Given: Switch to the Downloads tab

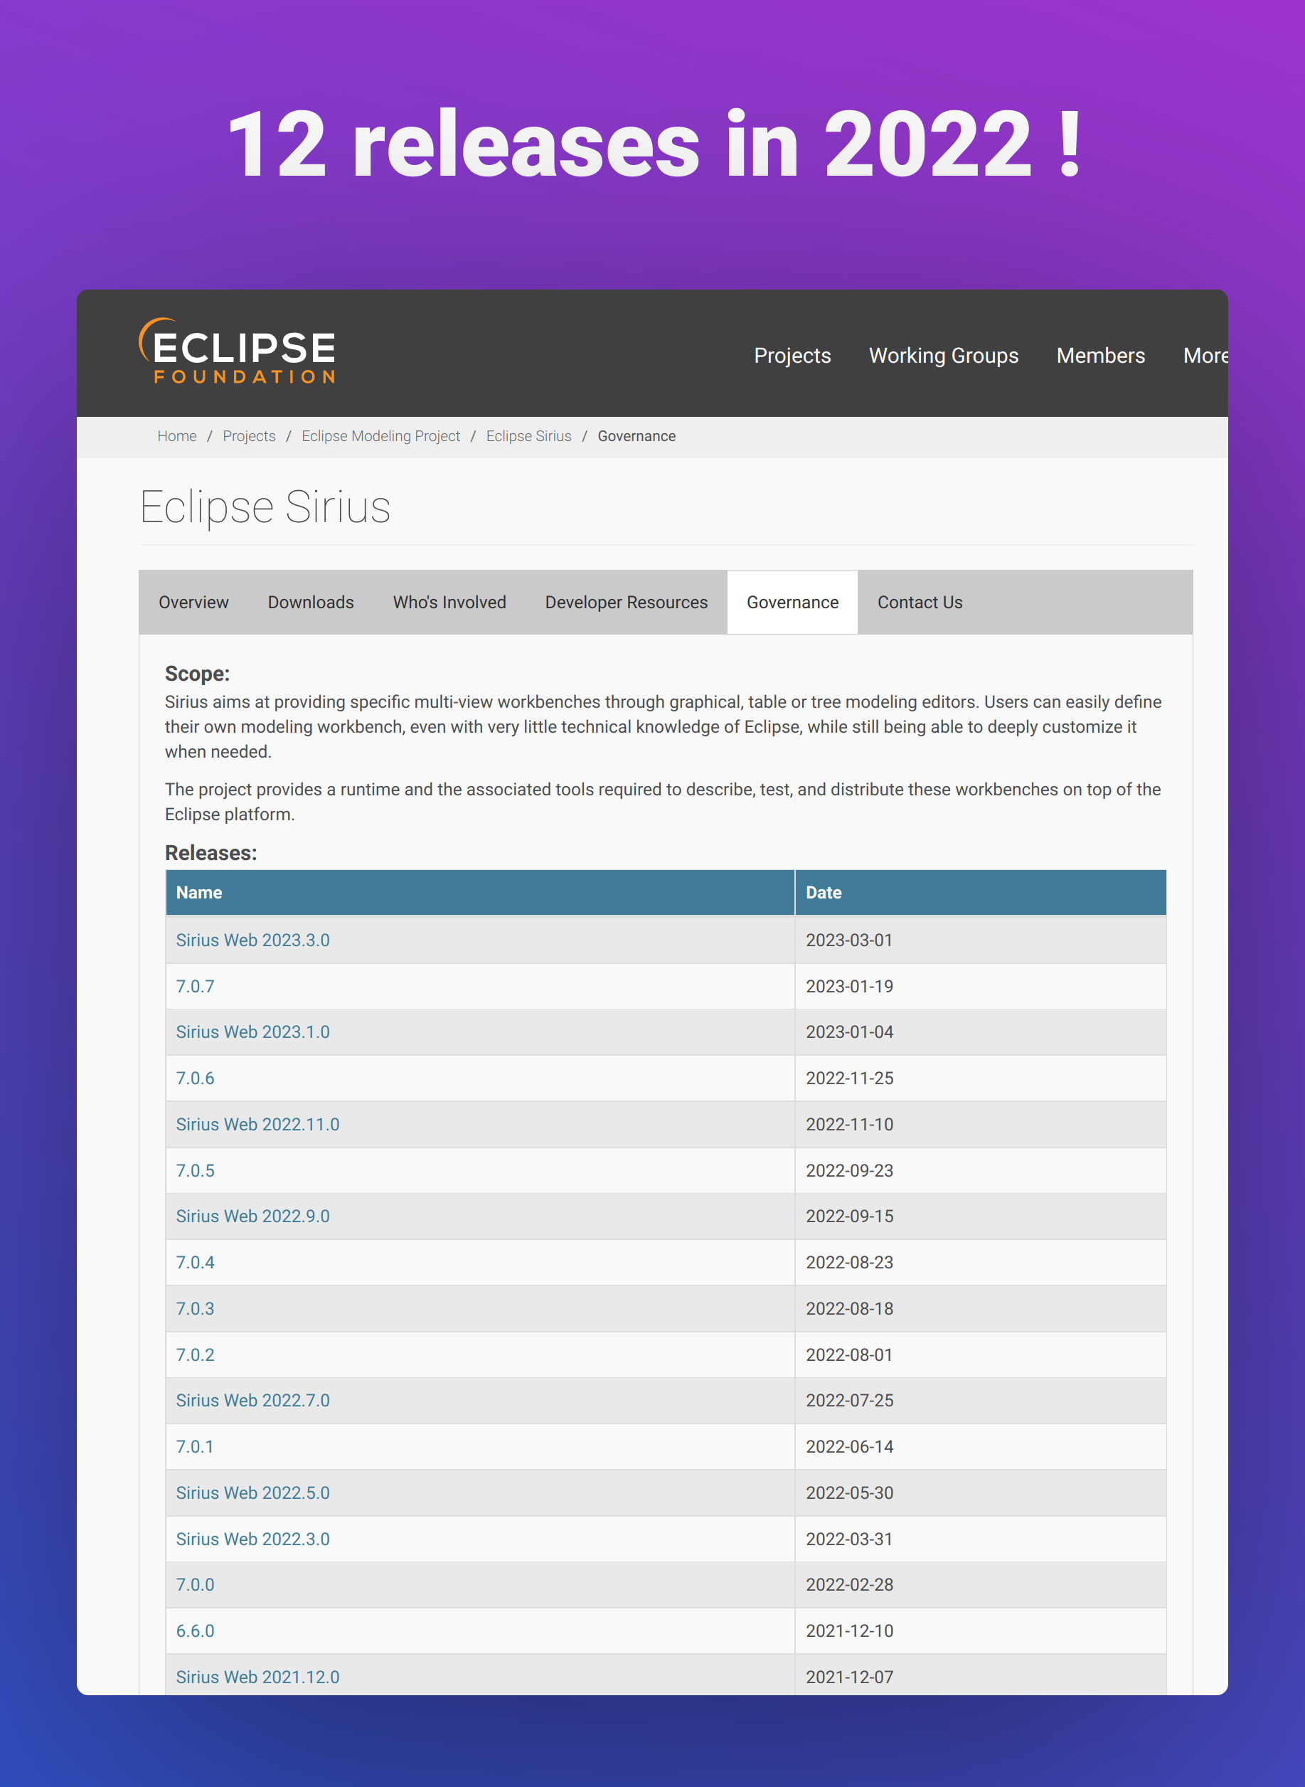Looking at the screenshot, I should pos(311,602).
